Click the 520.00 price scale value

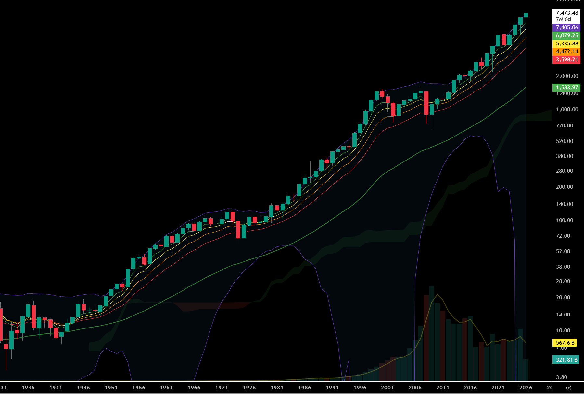point(565,141)
